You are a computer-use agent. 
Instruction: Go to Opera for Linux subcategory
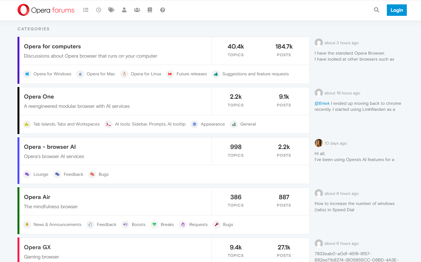146,74
